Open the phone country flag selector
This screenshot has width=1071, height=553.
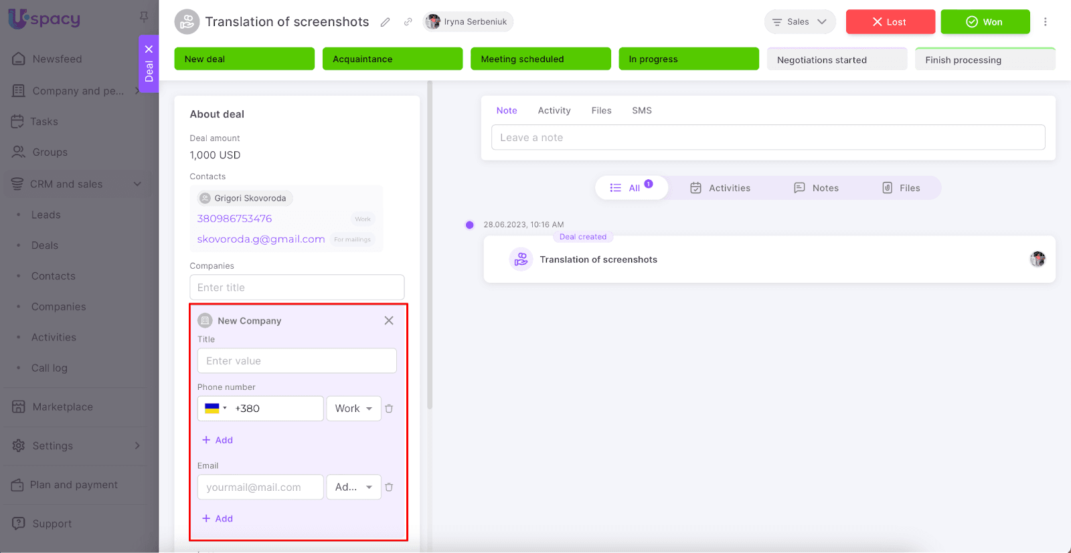pos(216,409)
